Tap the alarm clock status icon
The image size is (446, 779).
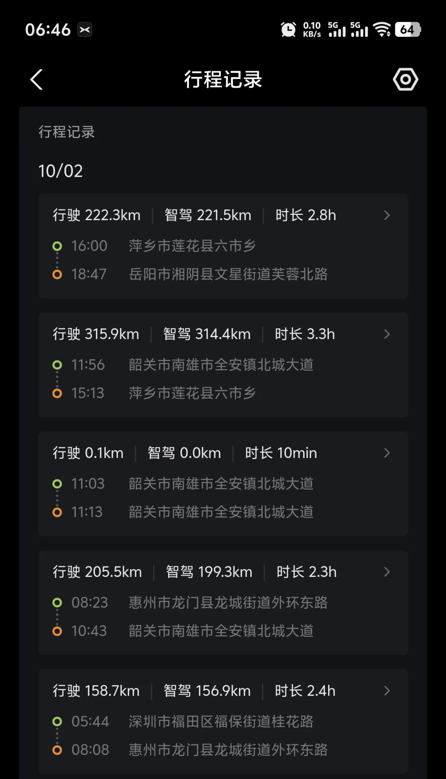pyautogui.click(x=288, y=30)
